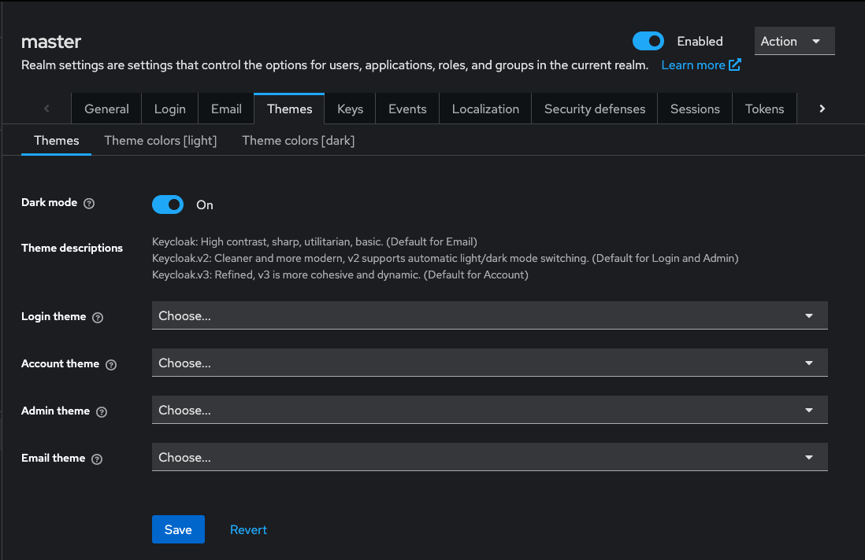Switch to the Security defenses tab

tap(594, 109)
